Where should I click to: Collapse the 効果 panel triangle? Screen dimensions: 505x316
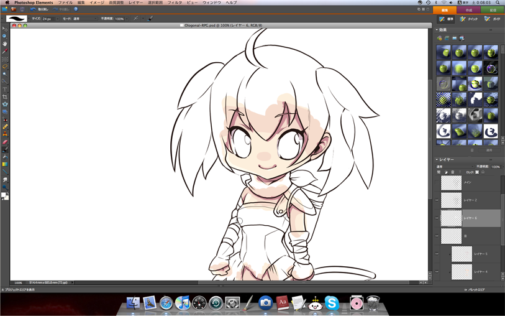click(x=437, y=30)
